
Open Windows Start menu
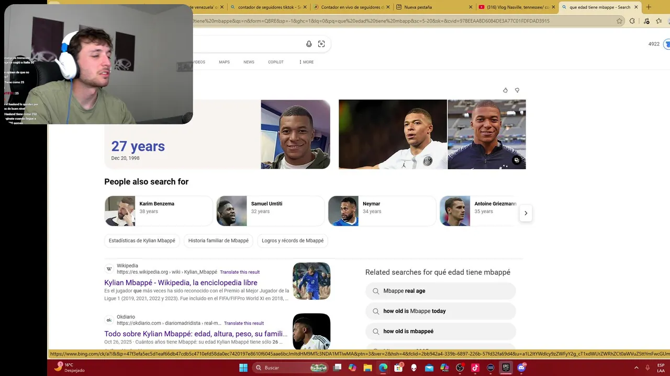pos(243,368)
